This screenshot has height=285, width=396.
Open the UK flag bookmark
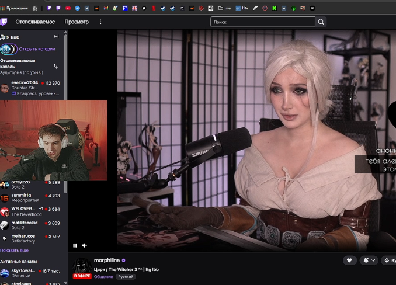click(134, 8)
